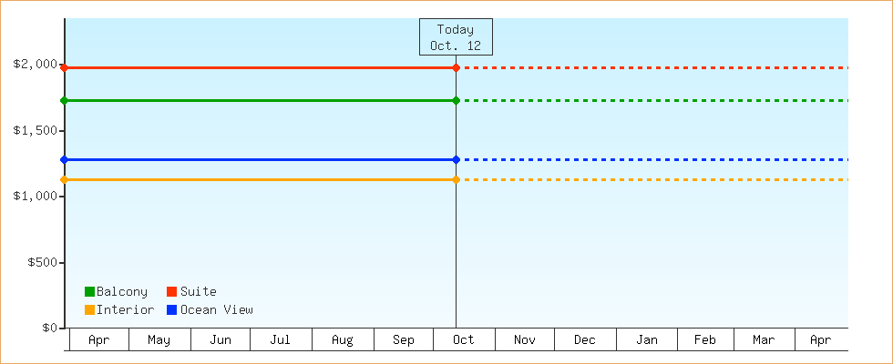Select the Jan month on the axis
Viewport: 893px width, 364px height.
(x=647, y=340)
